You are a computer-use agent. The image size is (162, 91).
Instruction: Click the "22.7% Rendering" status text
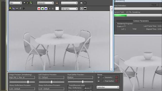133,12
